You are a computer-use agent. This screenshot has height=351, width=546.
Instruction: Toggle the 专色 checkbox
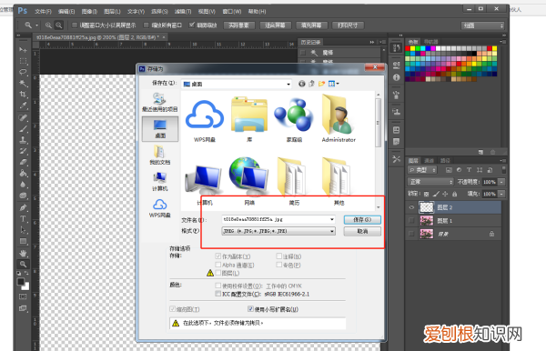[279, 266]
